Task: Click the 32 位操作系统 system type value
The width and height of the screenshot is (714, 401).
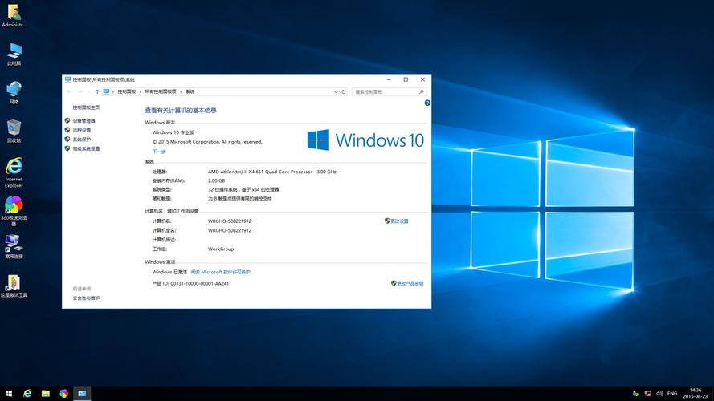Action: click(x=243, y=189)
